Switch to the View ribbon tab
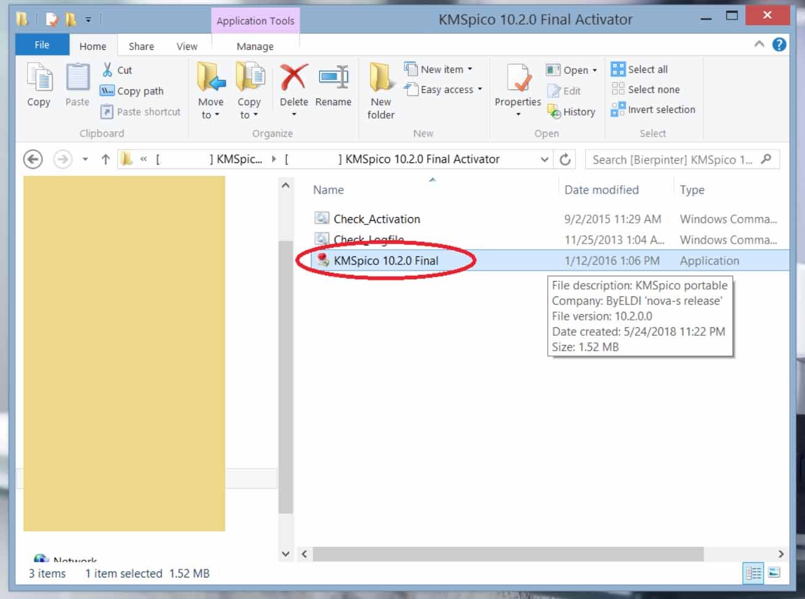Image resolution: width=805 pixels, height=599 pixels. pos(187,46)
